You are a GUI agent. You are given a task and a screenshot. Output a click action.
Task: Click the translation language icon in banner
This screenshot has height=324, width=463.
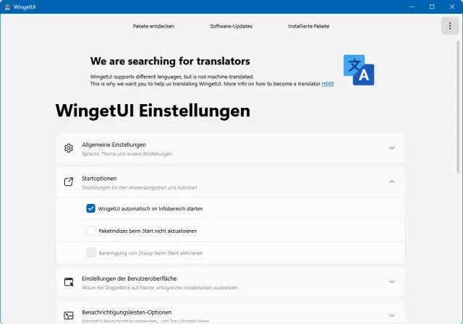[359, 69]
